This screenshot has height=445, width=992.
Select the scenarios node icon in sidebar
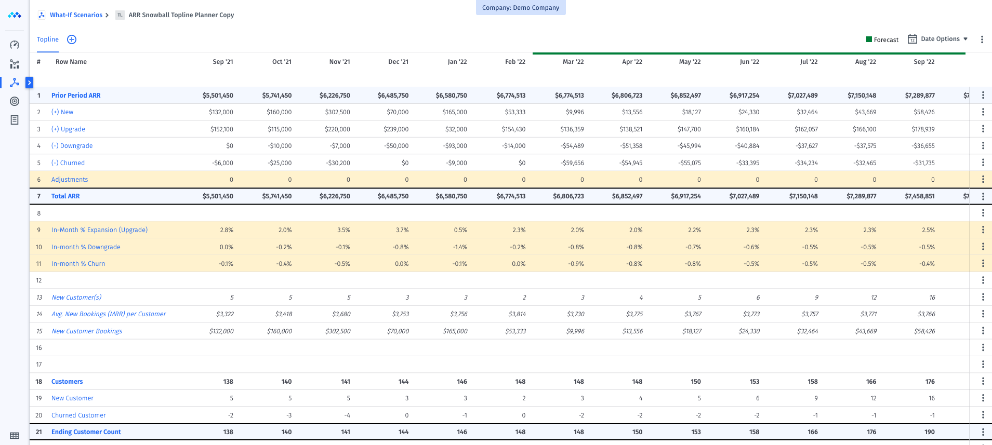[15, 83]
